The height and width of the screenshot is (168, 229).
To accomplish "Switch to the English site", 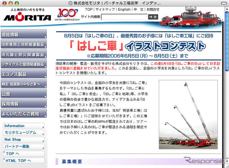I will pyautogui.click(x=124, y=9).
